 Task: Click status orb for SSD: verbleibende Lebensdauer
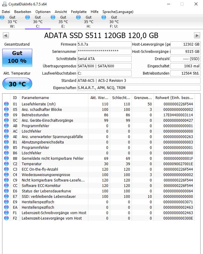(x=6, y=196)
